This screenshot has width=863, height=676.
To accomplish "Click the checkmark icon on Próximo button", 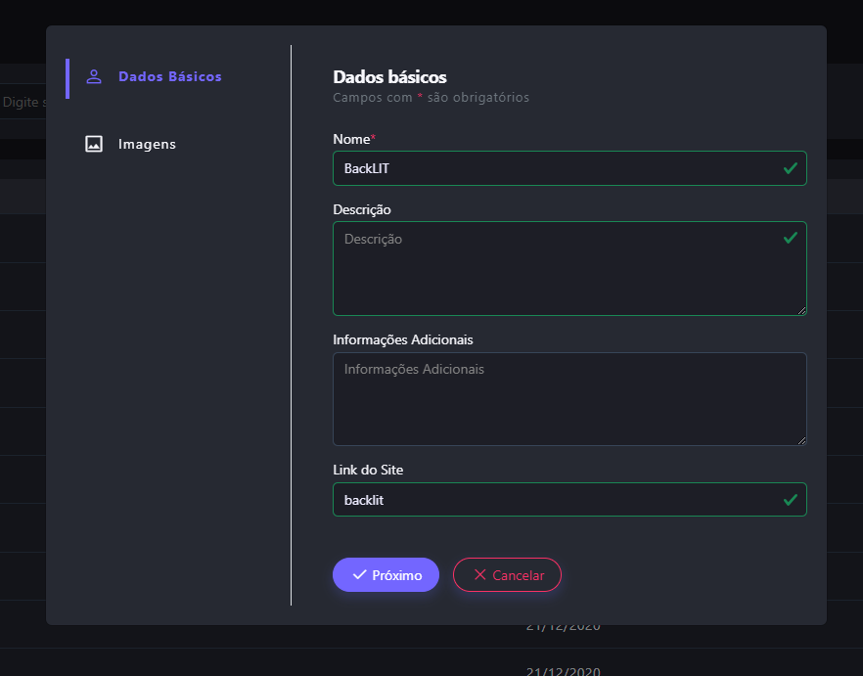I will 359,575.
